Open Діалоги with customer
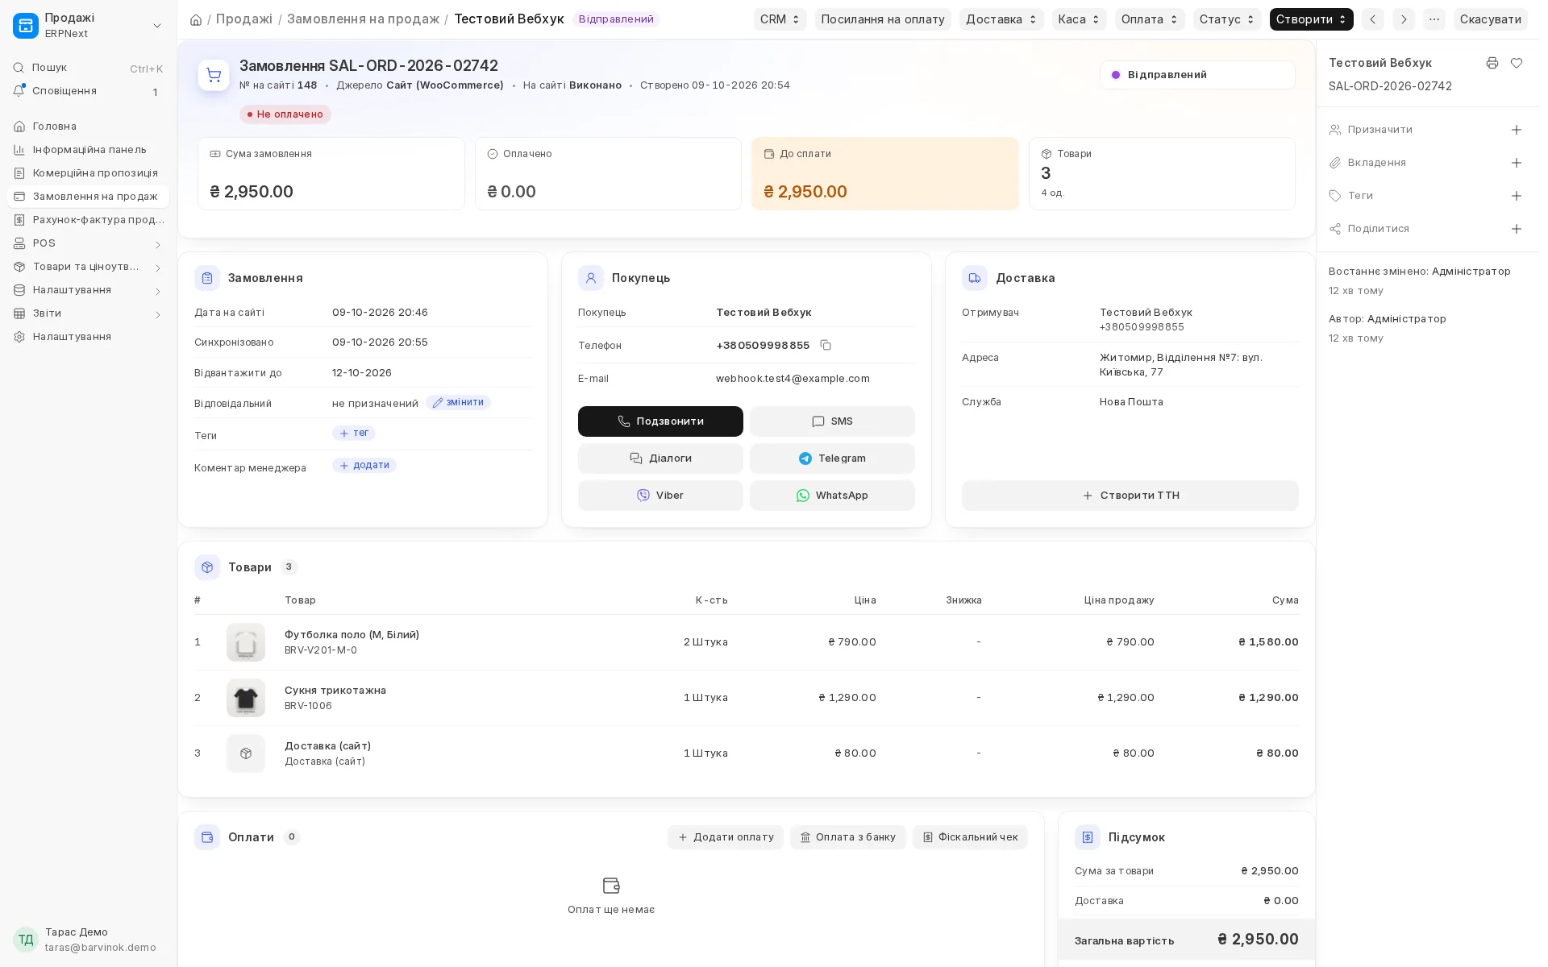The height and width of the screenshot is (967, 1548). (x=660, y=459)
